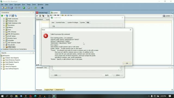Open the Windows Start menu
This screenshot has width=174, height=98.
[x=2, y=96]
